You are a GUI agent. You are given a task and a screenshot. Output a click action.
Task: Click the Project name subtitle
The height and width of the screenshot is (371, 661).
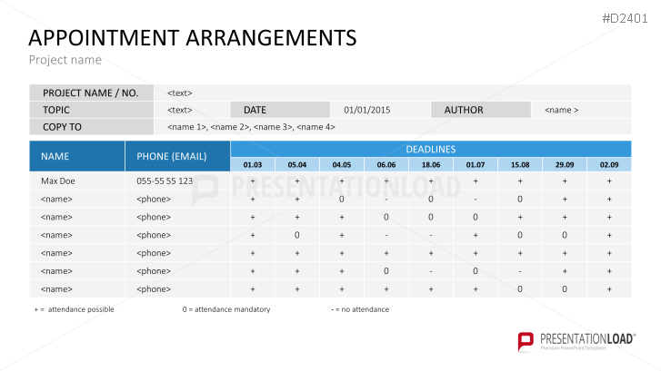[x=65, y=60]
